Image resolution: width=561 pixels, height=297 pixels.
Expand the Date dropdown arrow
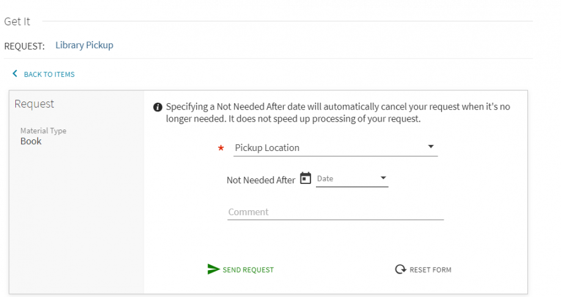click(383, 178)
